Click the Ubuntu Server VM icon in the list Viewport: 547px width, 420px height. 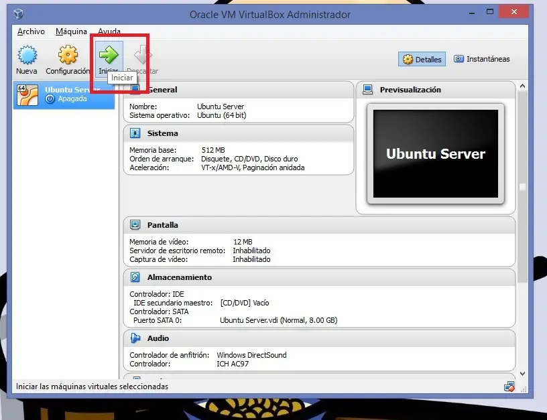coord(27,95)
